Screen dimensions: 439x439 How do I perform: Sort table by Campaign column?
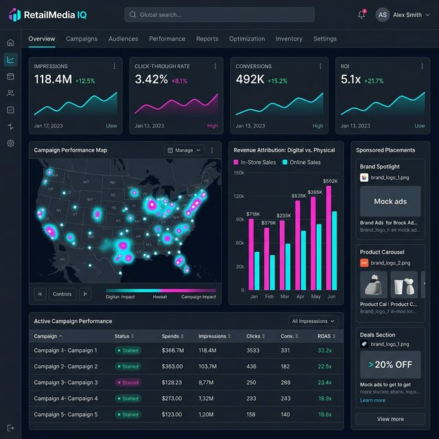coord(48,336)
